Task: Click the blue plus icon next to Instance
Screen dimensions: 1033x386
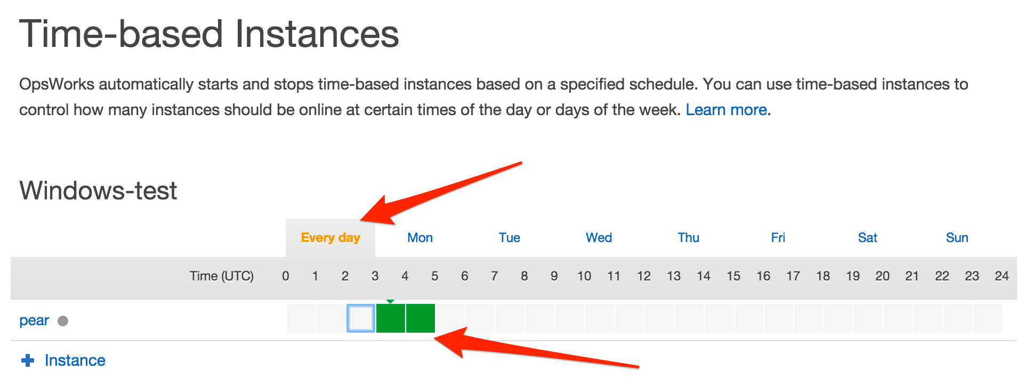Action: click(x=28, y=361)
